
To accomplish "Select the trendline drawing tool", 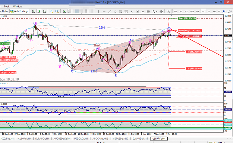I will [x=110, y=12].
